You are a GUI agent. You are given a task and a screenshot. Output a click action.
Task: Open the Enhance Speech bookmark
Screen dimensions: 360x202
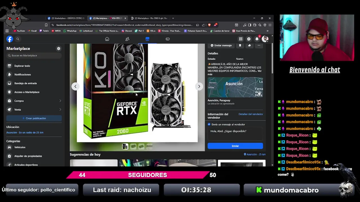pyautogui.click(x=195, y=31)
